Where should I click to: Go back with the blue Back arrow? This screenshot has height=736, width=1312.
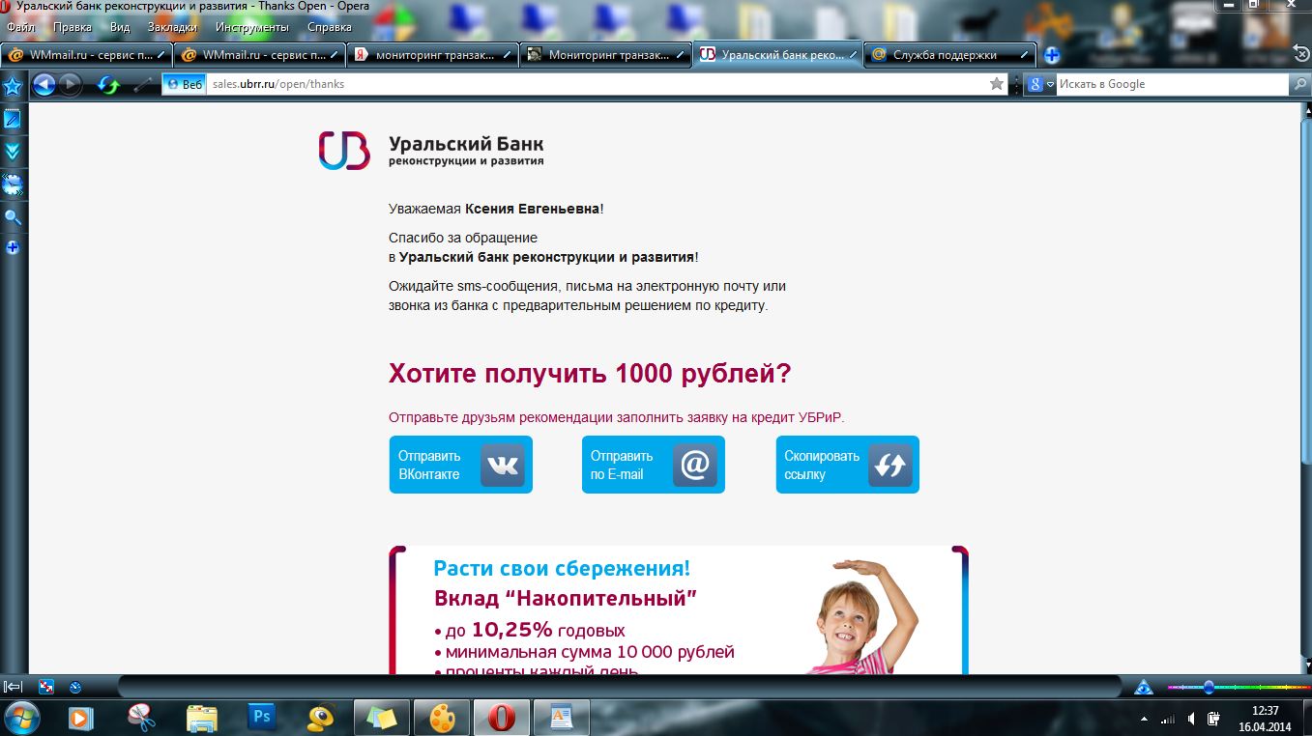pyautogui.click(x=44, y=85)
